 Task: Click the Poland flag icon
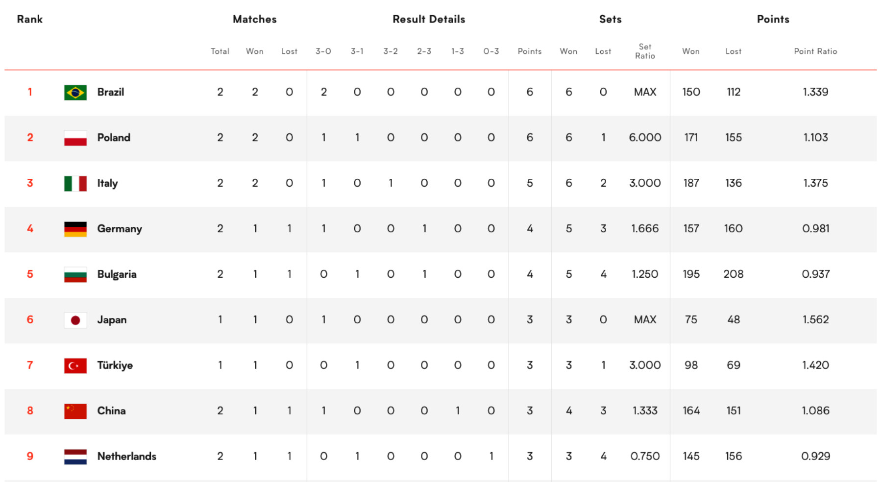point(75,138)
